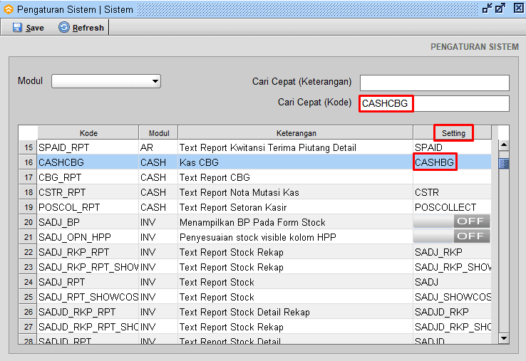Click the Setting column header
Screen dimensions: 526x361
click(x=453, y=133)
